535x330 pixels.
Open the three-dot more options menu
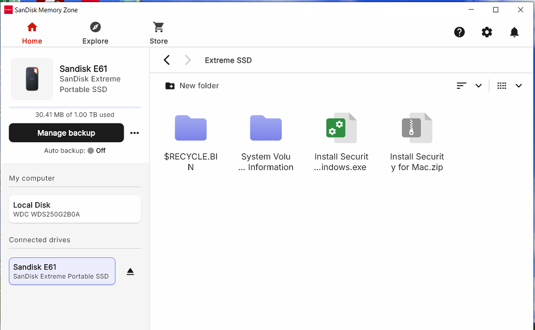pyautogui.click(x=134, y=133)
